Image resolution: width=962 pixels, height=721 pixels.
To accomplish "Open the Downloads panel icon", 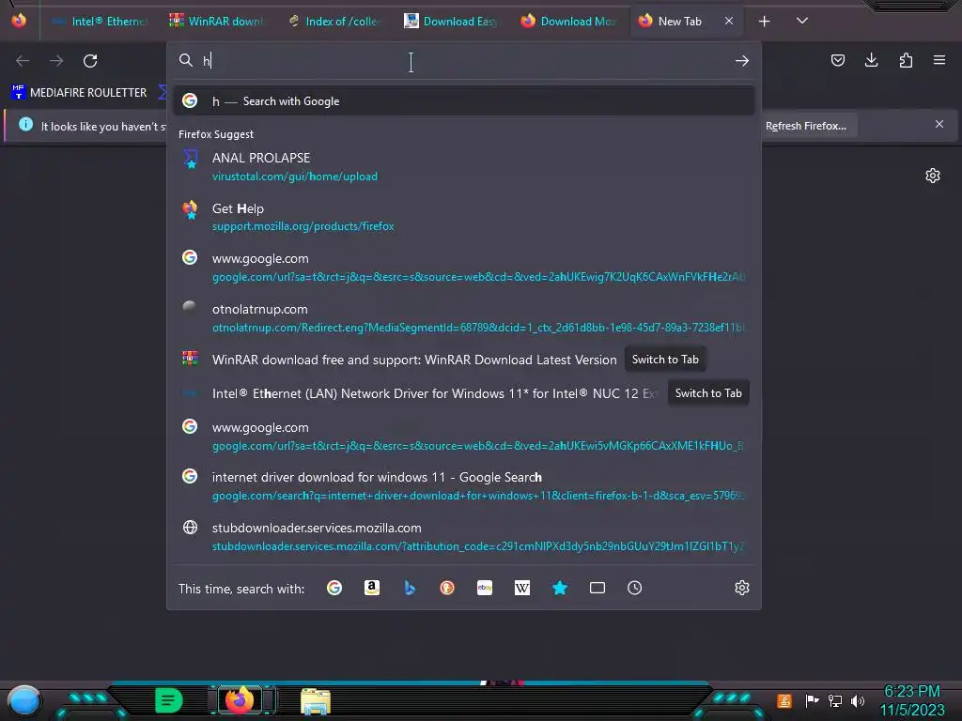I will (871, 60).
